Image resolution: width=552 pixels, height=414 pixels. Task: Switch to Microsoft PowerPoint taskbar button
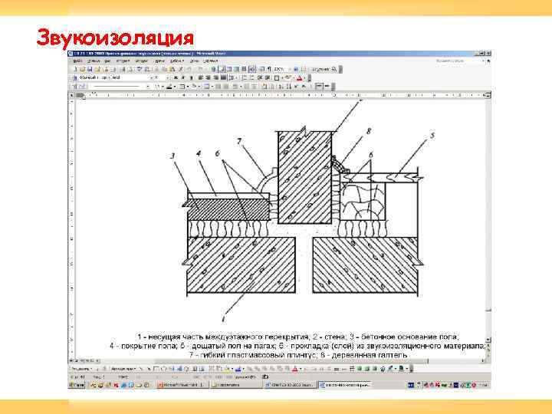coord(182,385)
